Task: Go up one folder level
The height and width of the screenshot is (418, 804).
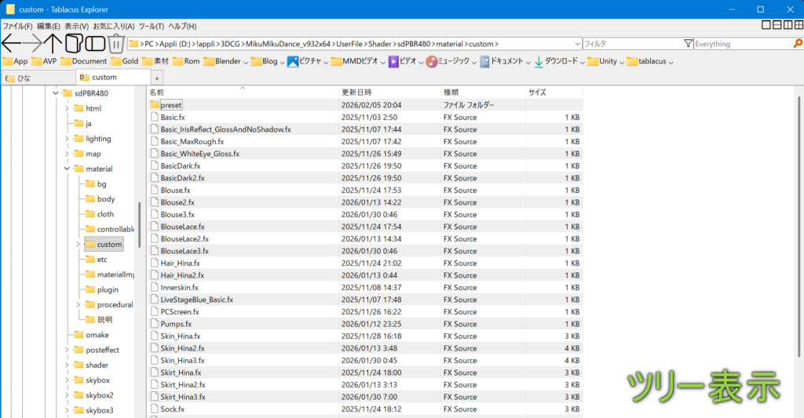Action: click(53, 43)
